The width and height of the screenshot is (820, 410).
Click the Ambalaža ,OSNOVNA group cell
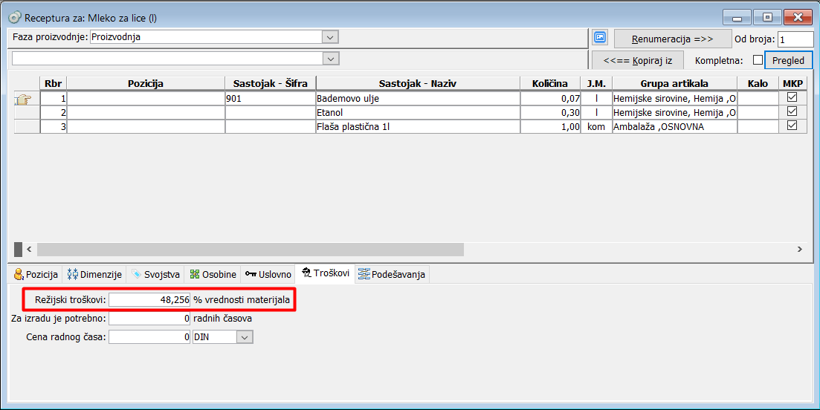coord(674,126)
